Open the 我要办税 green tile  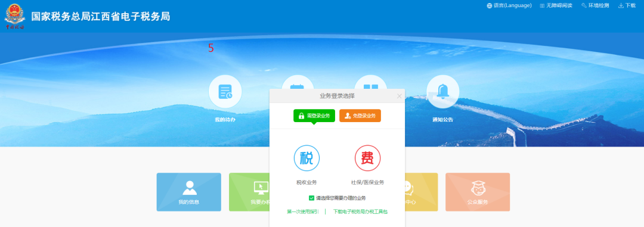point(249,192)
